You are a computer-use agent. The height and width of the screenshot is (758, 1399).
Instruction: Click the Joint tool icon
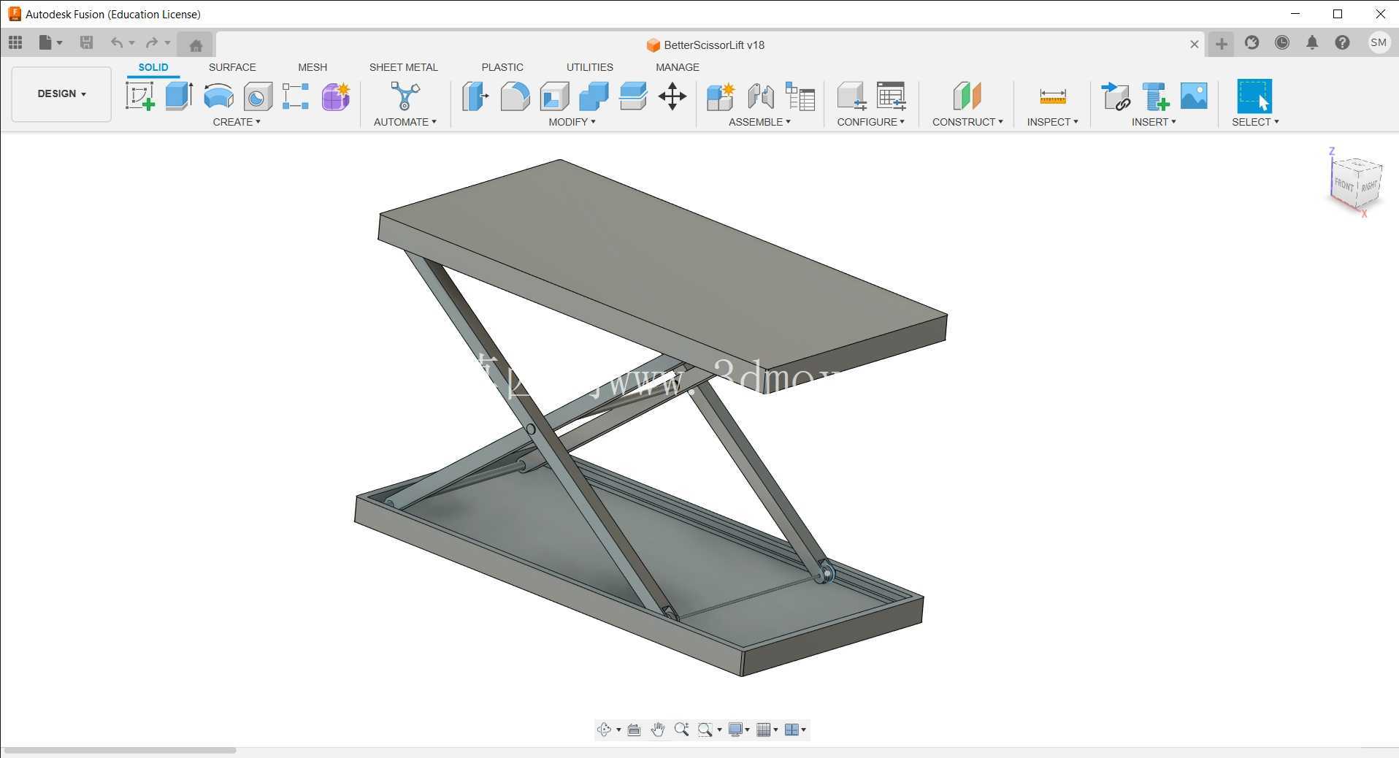(x=760, y=96)
